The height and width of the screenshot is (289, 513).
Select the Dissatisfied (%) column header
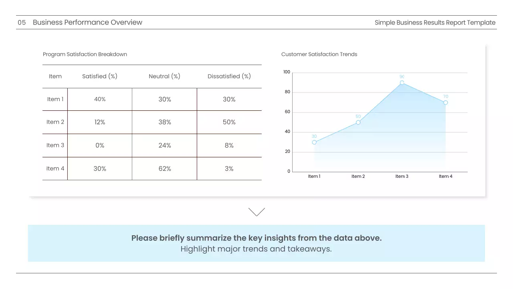click(229, 76)
